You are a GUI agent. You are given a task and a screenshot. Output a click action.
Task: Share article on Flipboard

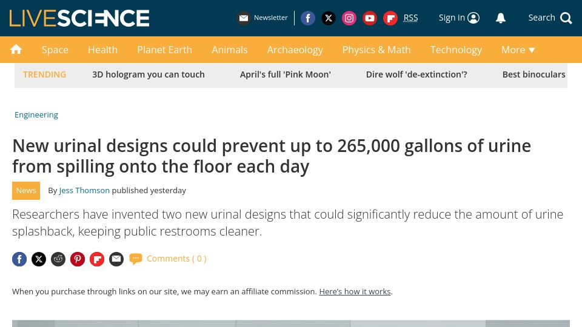pos(97,259)
